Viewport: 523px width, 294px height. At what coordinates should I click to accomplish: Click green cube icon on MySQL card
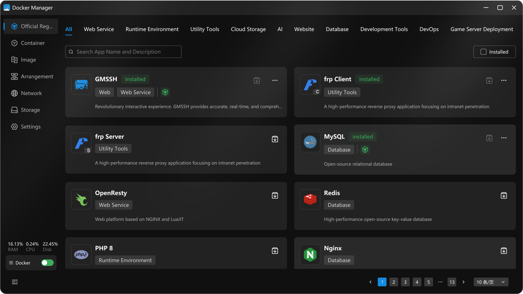[x=365, y=150]
